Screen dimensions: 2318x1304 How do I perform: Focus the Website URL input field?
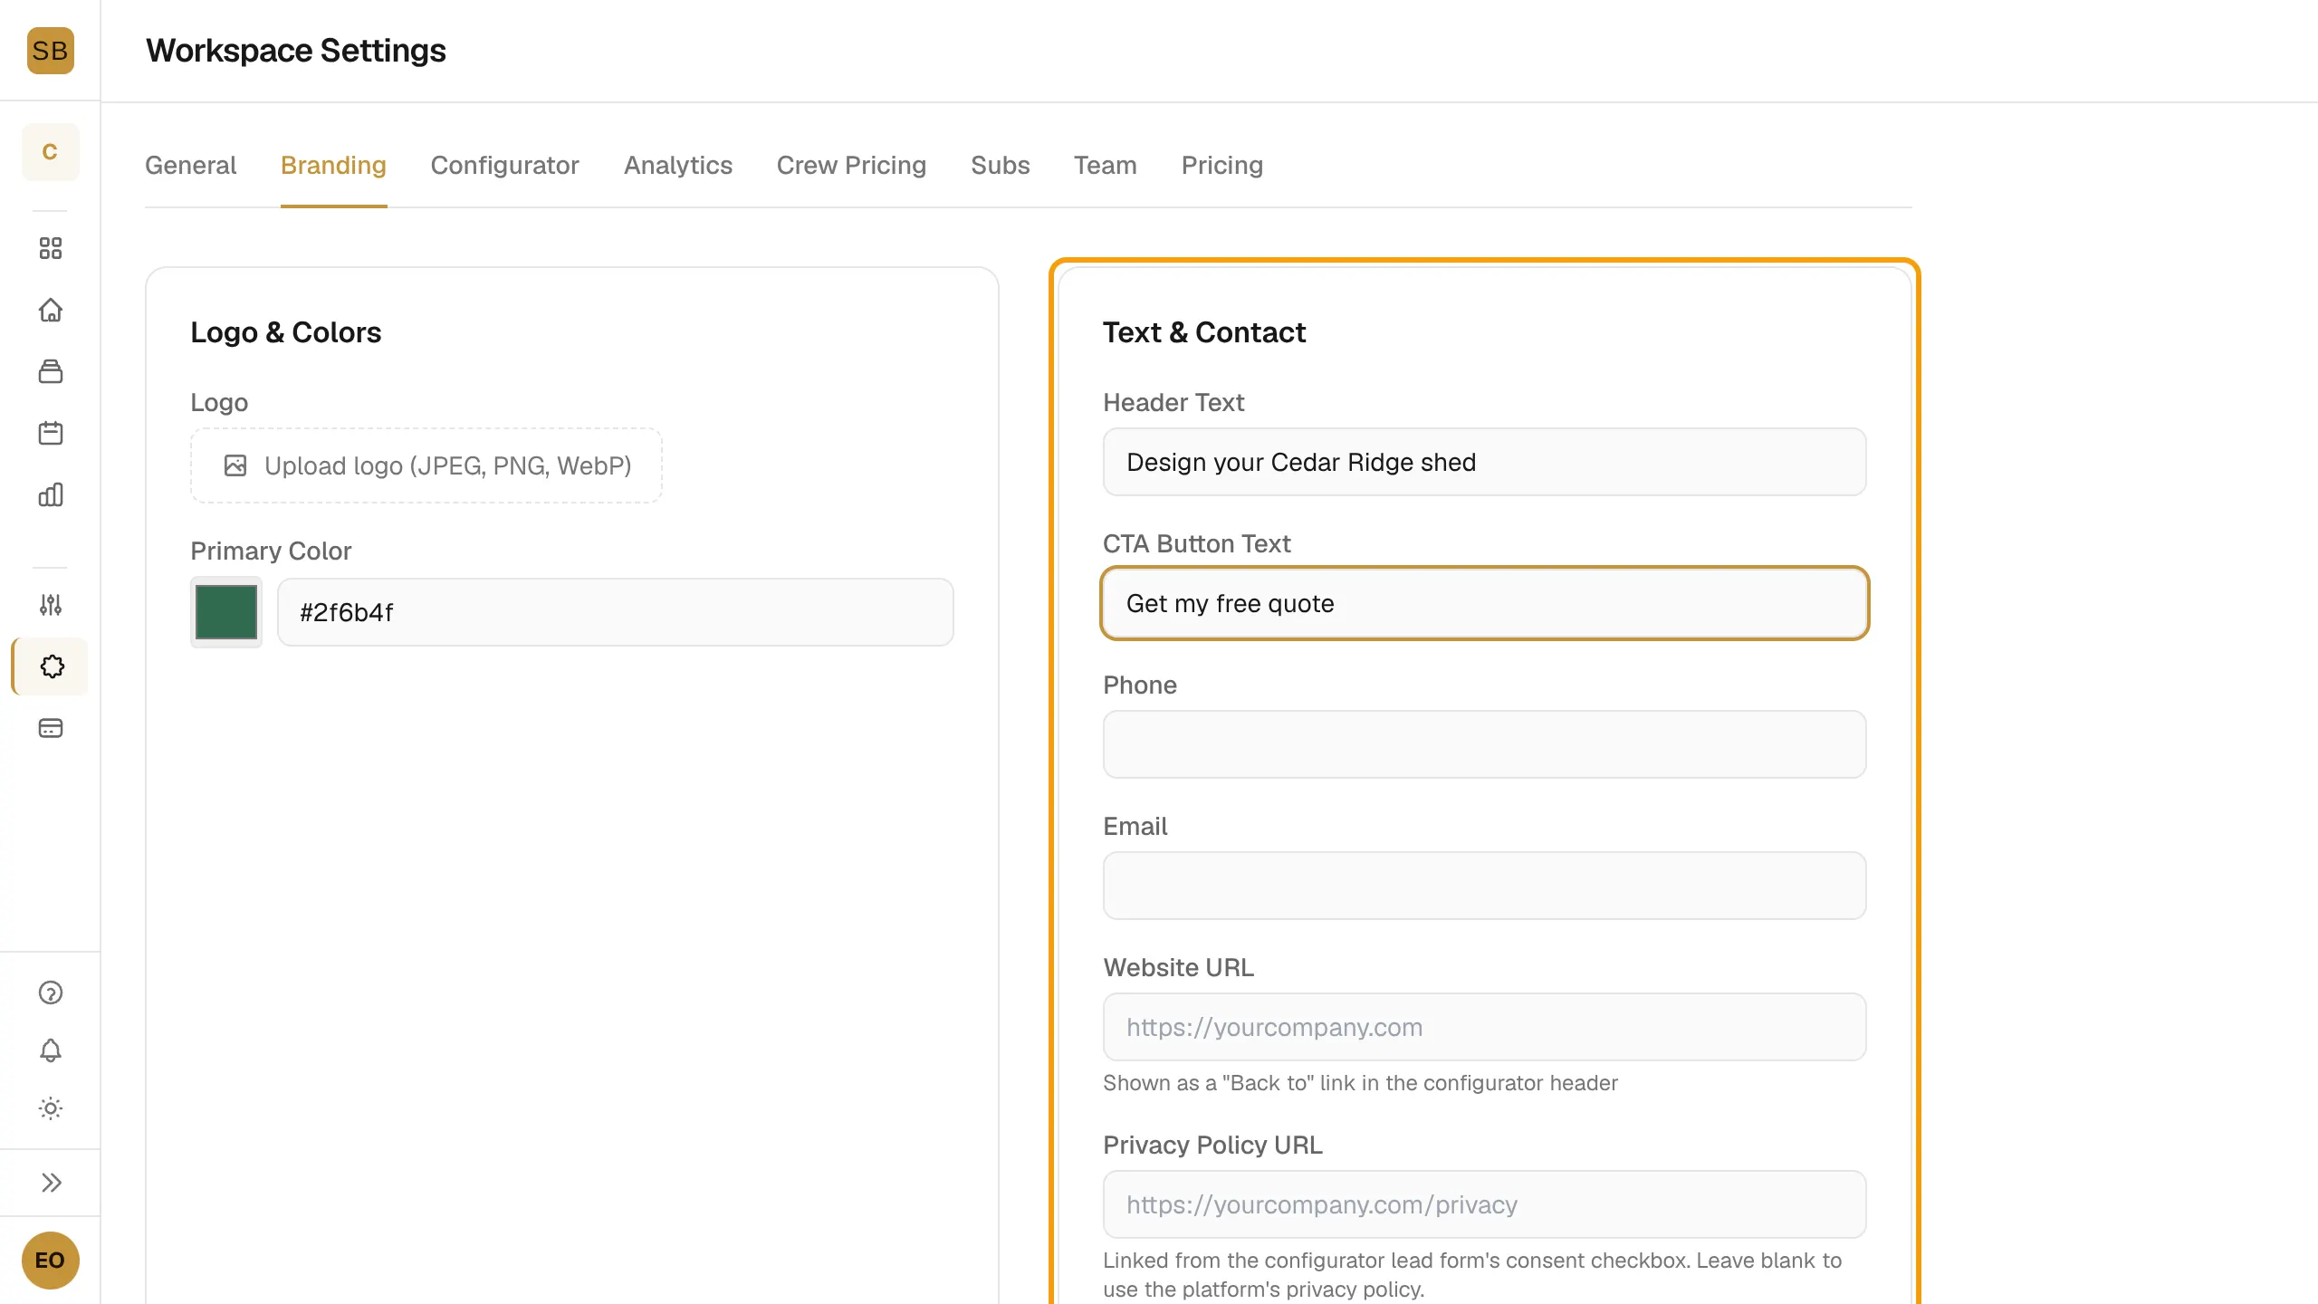(1484, 1027)
